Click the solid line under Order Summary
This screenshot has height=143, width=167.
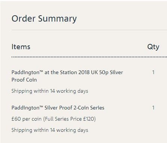click(89, 30)
